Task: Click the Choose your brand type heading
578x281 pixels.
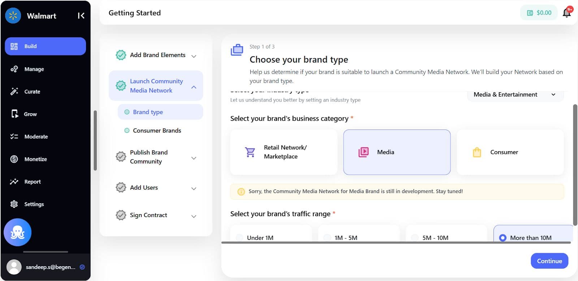Action: click(x=299, y=59)
